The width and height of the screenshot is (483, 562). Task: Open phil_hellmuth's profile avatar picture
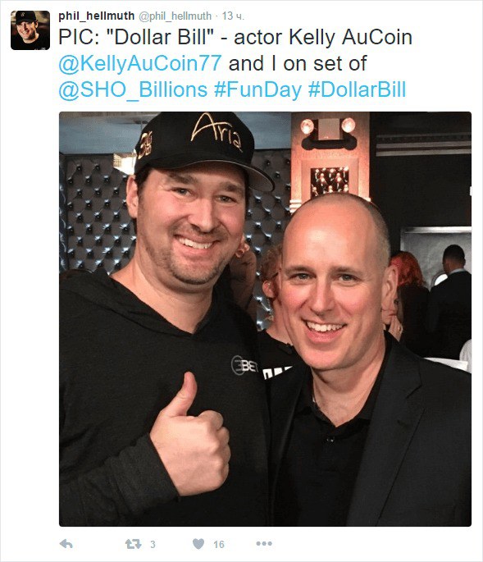30,30
